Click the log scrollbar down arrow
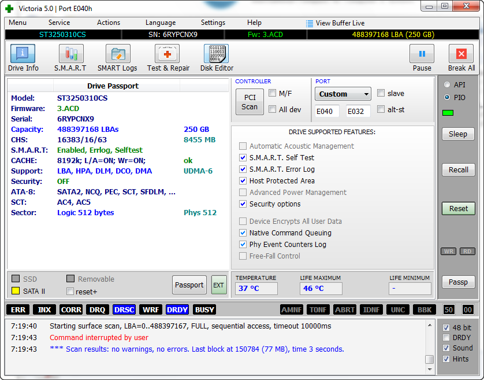 click(x=429, y=369)
